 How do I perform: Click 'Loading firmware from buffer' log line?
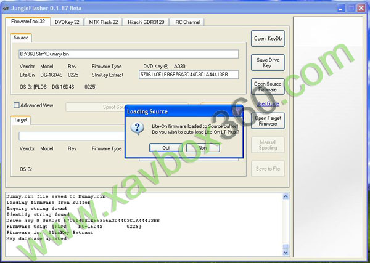[x=48, y=203]
